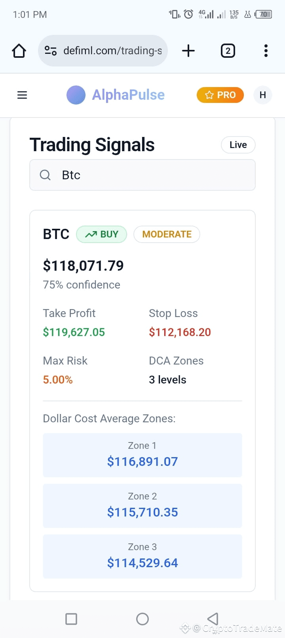Tap the search magnifier icon

45,175
